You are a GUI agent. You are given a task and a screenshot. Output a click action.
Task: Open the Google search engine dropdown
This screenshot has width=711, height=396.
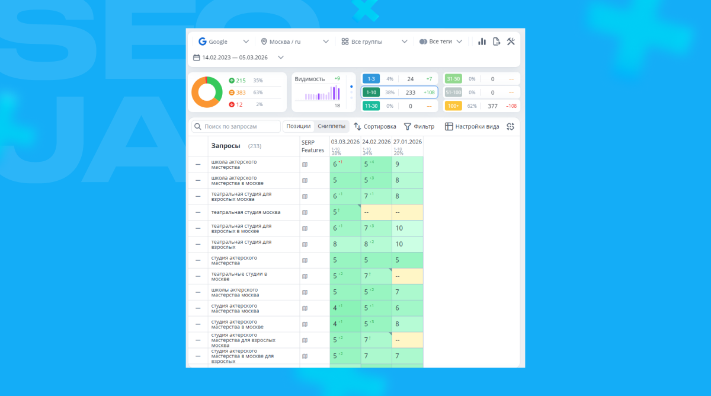coord(224,41)
